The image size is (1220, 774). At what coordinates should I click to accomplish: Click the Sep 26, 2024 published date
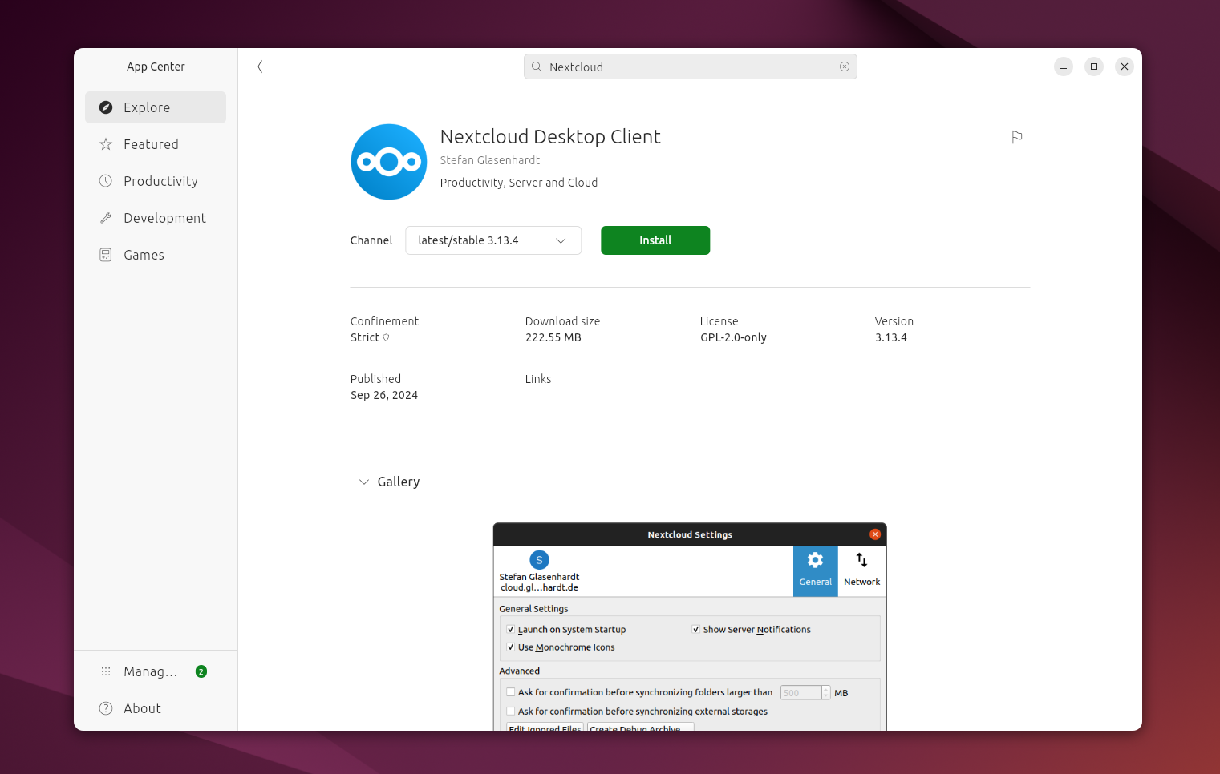coord(384,395)
